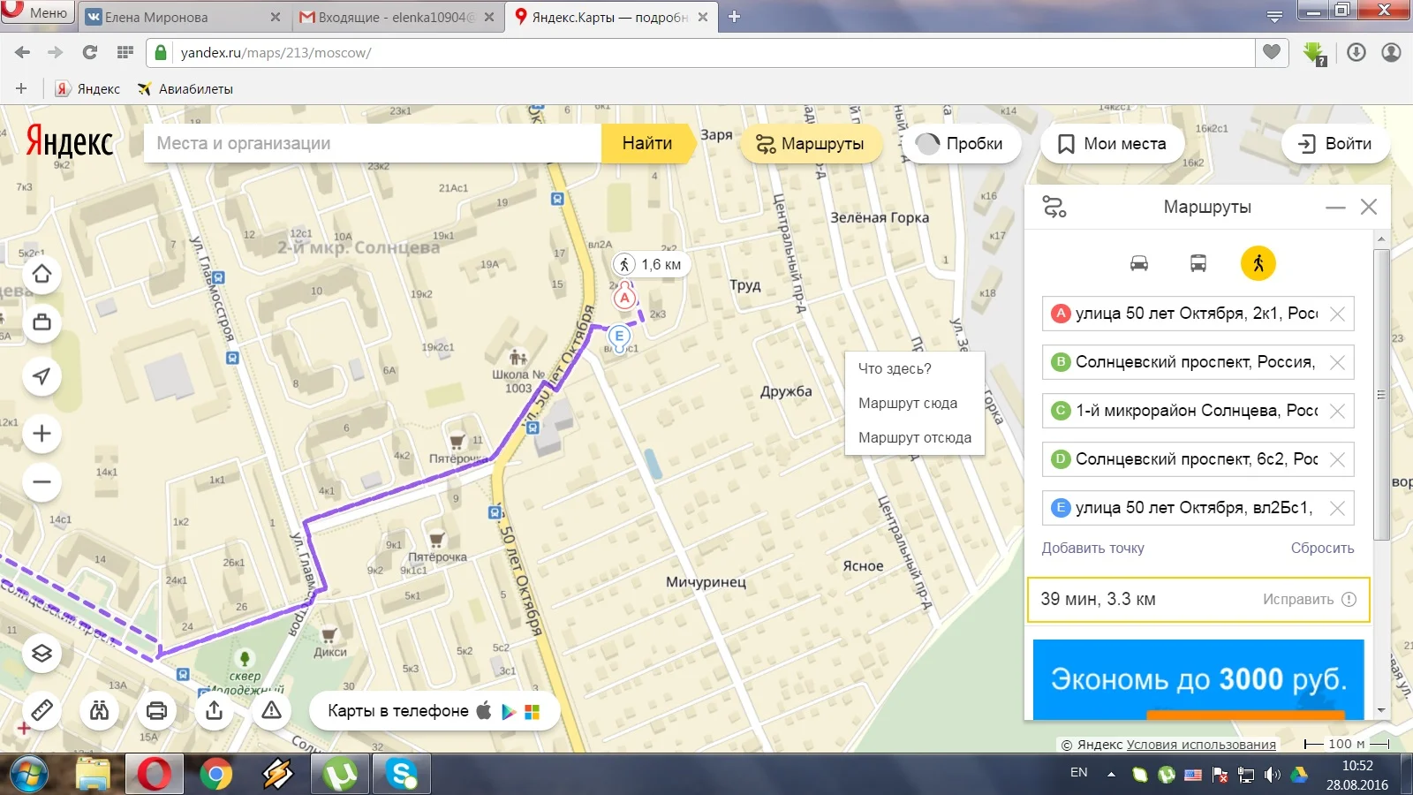
Task: Share the map via share icon
Action: point(214,710)
